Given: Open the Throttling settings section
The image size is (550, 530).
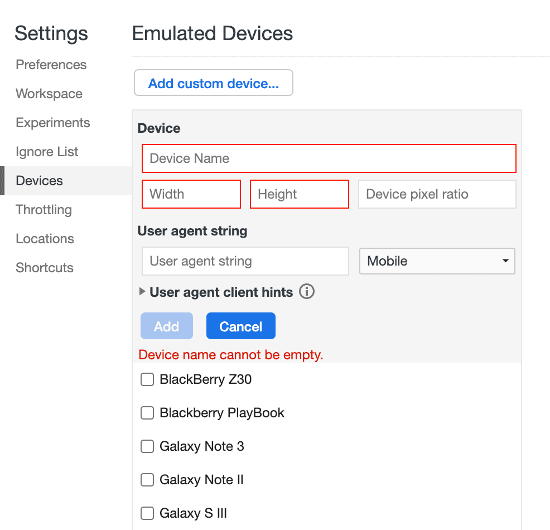Looking at the screenshot, I should [44, 210].
